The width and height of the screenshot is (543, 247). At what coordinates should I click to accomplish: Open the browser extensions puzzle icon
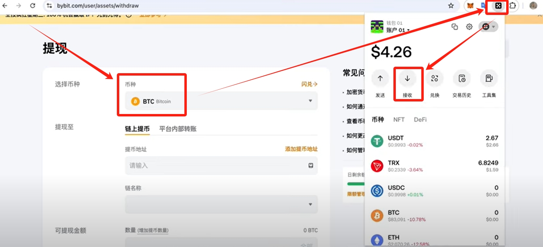pyautogui.click(x=513, y=6)
